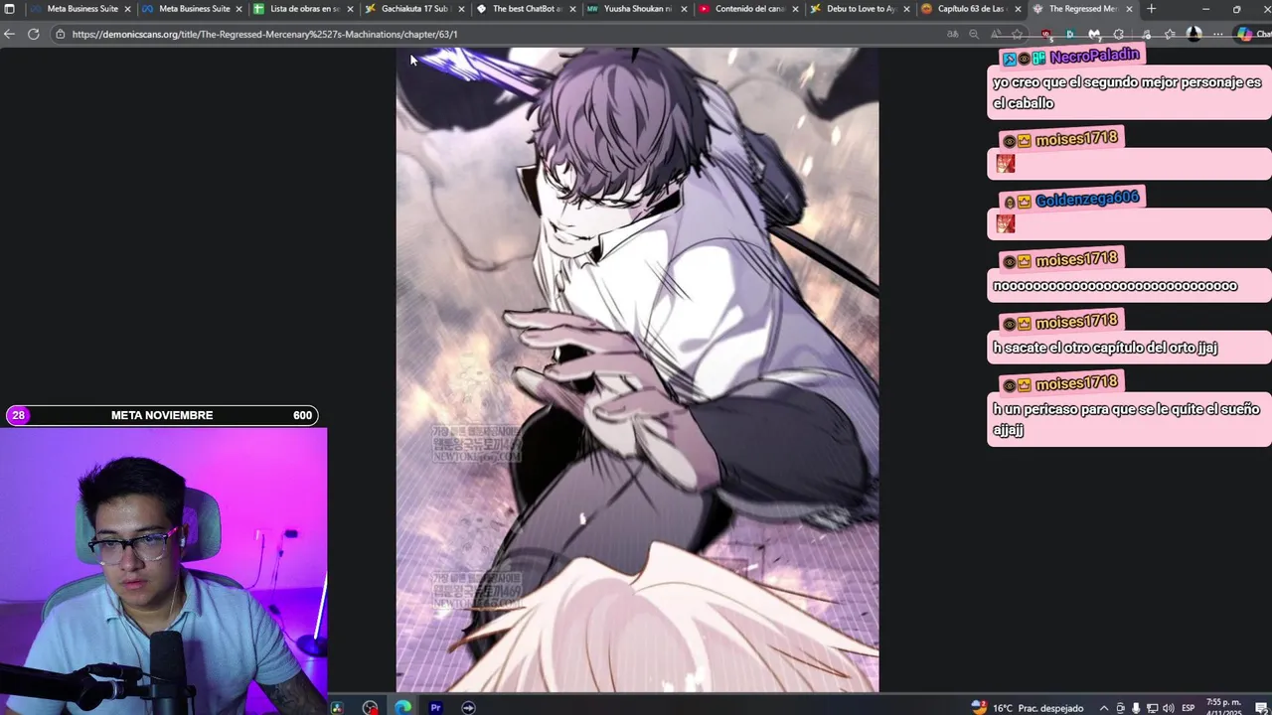This screenshot has width=1272, height=715.
Task: Switch to Lista de obras tab
Action: click(x=302, y=9)
